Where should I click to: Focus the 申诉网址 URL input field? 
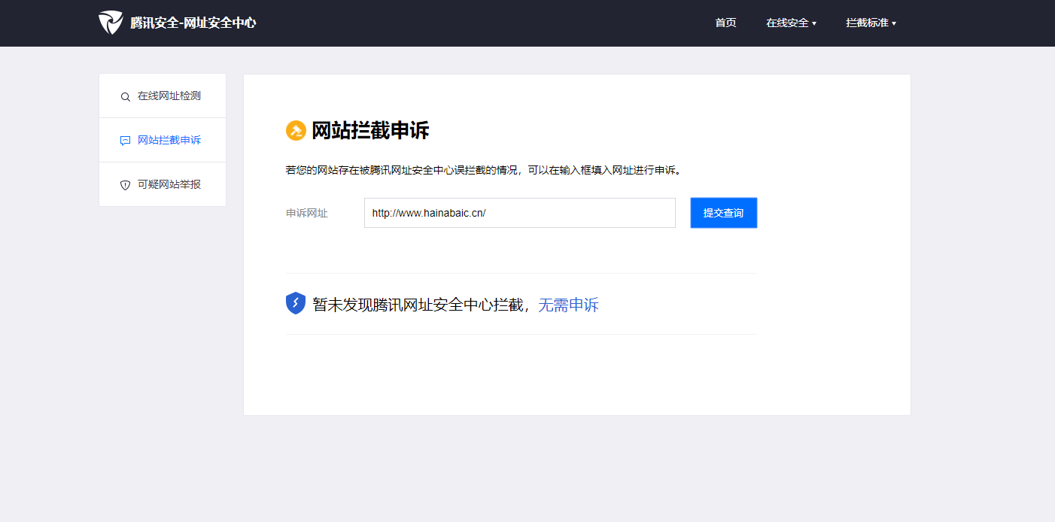(520, 213)
